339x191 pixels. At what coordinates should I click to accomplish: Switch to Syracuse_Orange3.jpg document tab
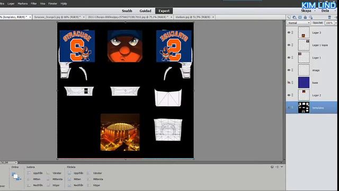click(x=58, y=17)
